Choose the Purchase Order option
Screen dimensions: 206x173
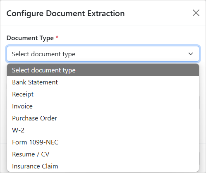[103, 118]
